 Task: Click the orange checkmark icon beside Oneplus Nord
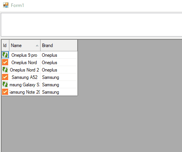(x=5, y=62)
